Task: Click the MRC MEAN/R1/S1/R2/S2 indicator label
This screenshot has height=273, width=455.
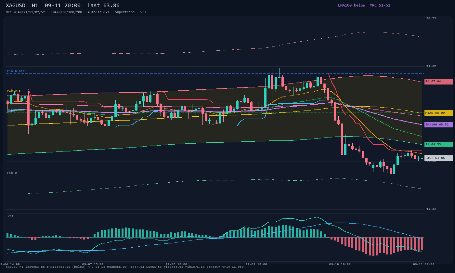Action: click(x=25, y=12)
